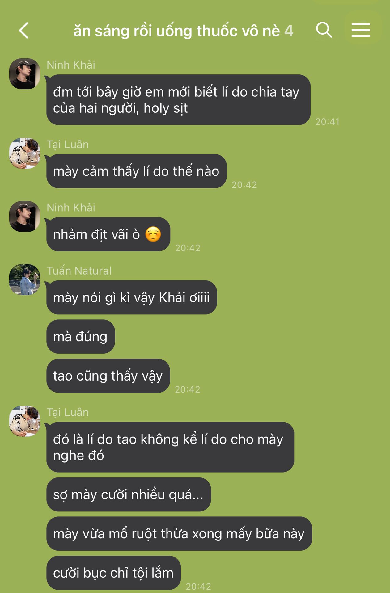Go back using the left chevron

pos(23,30)
